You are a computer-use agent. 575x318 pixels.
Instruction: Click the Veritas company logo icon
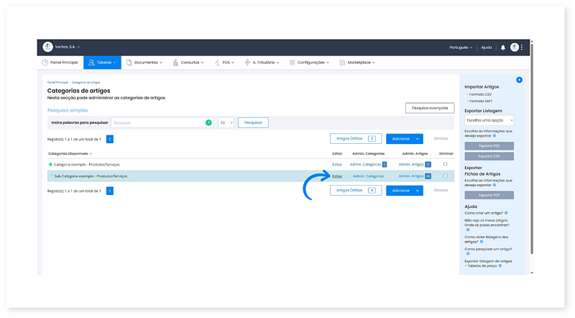point(48,47)
